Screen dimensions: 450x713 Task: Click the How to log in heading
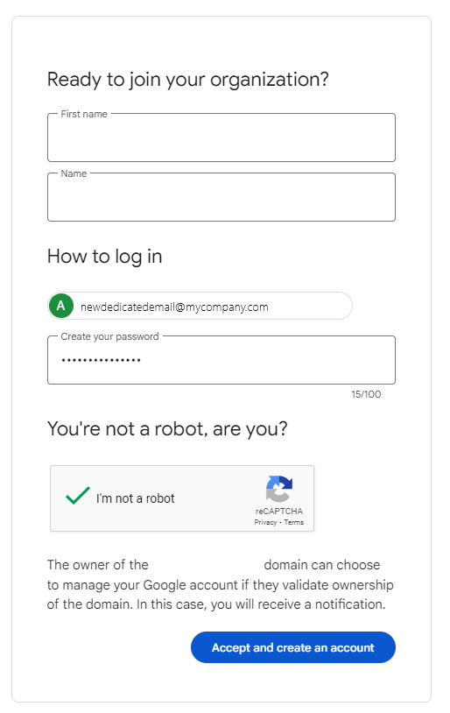(x=104, y=257)
